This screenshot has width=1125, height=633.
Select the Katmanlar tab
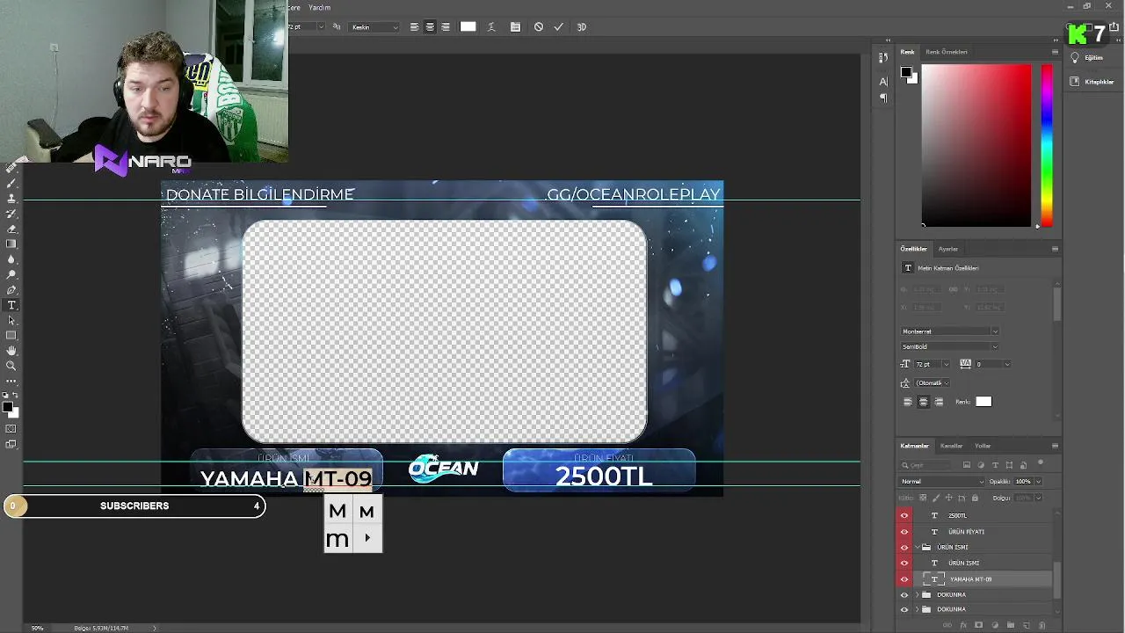point(914,446)
